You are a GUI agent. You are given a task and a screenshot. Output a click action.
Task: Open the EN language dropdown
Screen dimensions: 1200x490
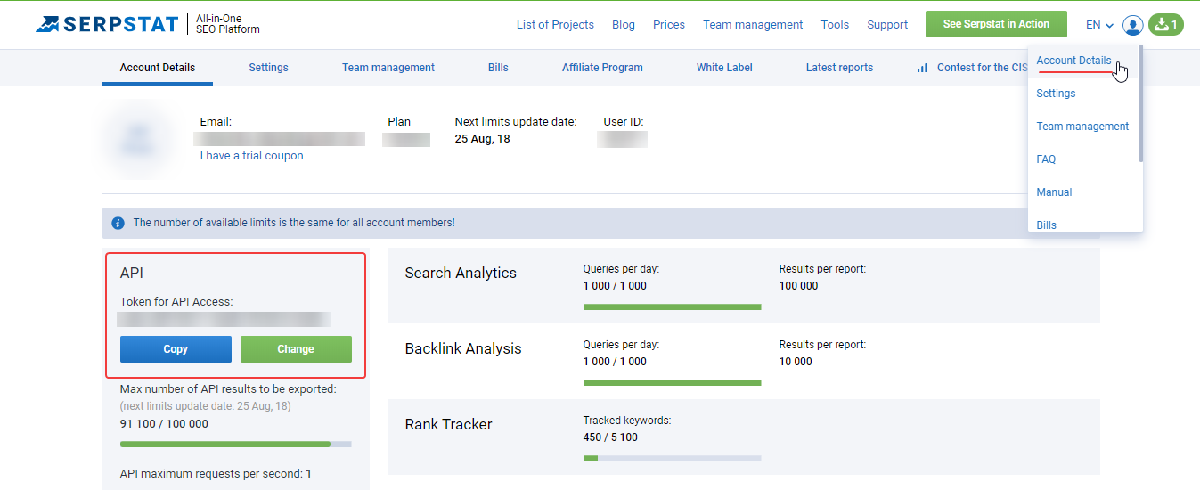pos(1099,25)
